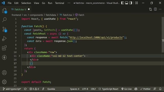Change end of line sequence CRLF
Viewport: 164px width, 92px height.
point(93,89)
